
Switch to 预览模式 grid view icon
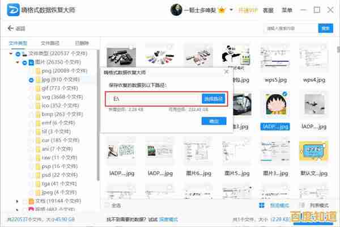pyautogui.click(x=262, y=205)
